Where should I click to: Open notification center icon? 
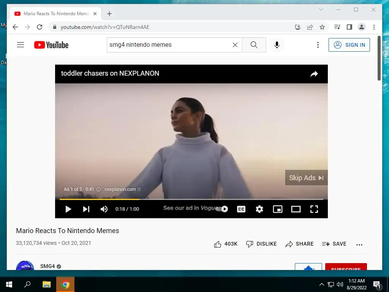(x=376, y=284)
